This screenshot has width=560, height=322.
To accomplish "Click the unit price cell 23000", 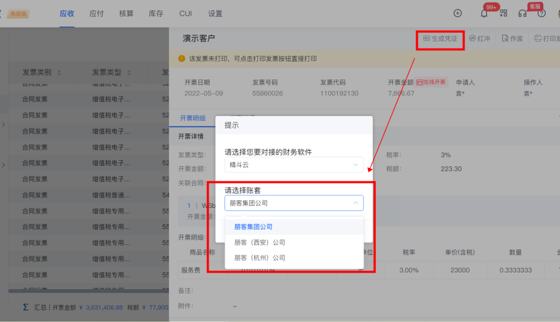I will click(x=460, y=270).
